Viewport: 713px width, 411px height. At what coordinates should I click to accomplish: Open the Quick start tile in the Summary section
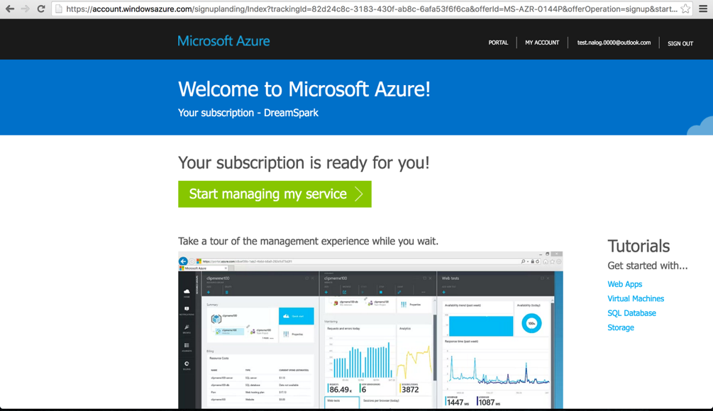pyautogui.click(x=296, y=316)
